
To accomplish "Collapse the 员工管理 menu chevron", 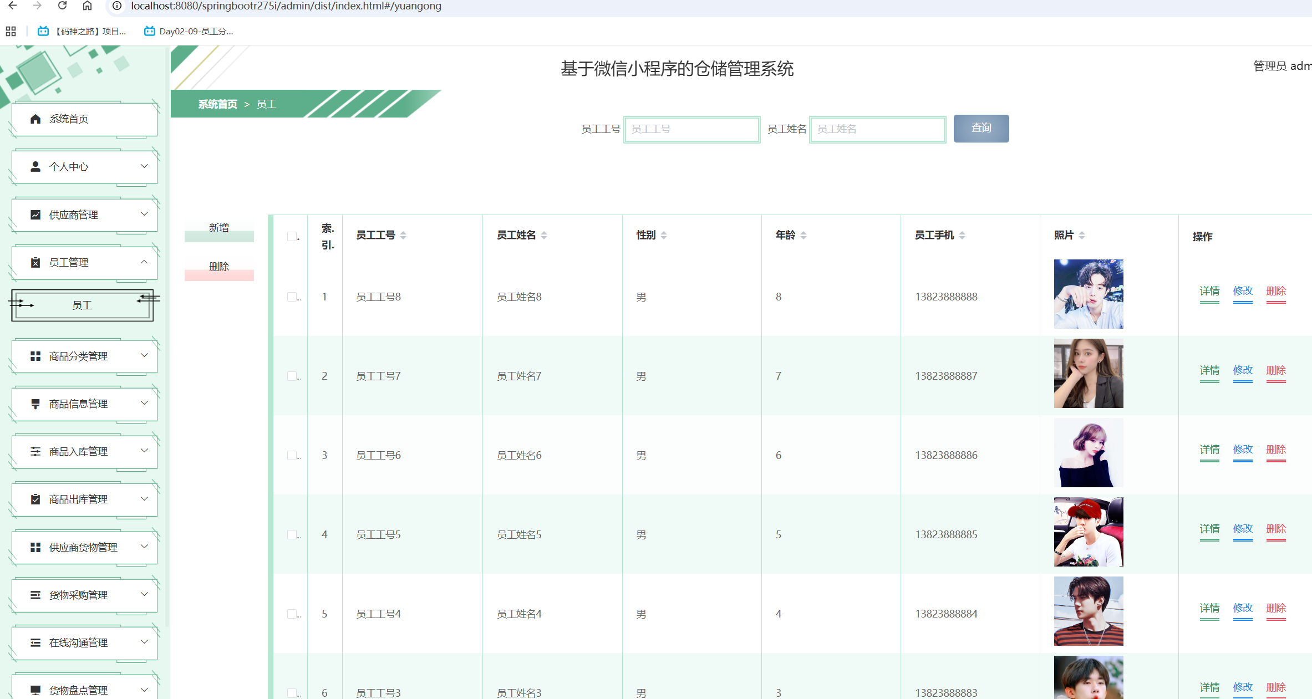I will pyautogui.click(x=144, y=262).
